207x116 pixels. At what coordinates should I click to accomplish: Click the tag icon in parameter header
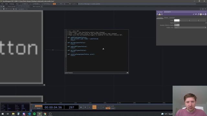point(196,14)
